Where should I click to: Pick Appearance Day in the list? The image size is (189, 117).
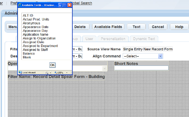35,31
